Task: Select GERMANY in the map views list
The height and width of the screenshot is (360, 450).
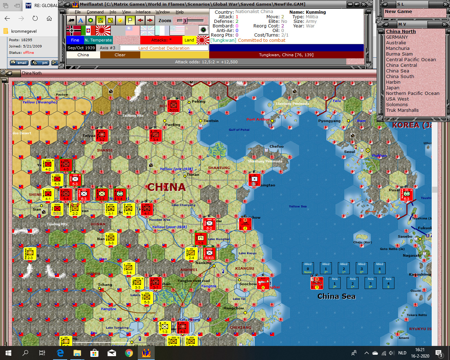Action: pos(397,37)
